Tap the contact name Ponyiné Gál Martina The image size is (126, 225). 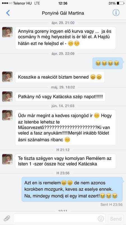click(x=63, y=13)
